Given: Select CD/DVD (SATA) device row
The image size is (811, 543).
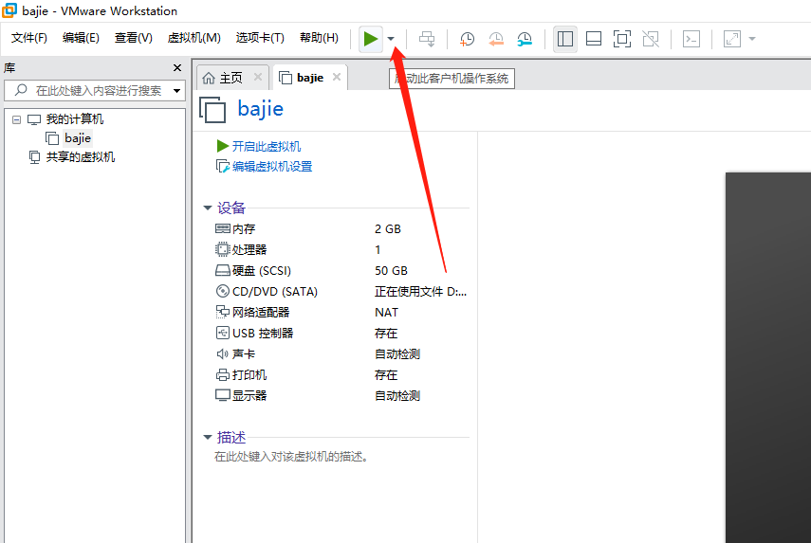Looking at the screenshot, I should [x=275, y=292].
